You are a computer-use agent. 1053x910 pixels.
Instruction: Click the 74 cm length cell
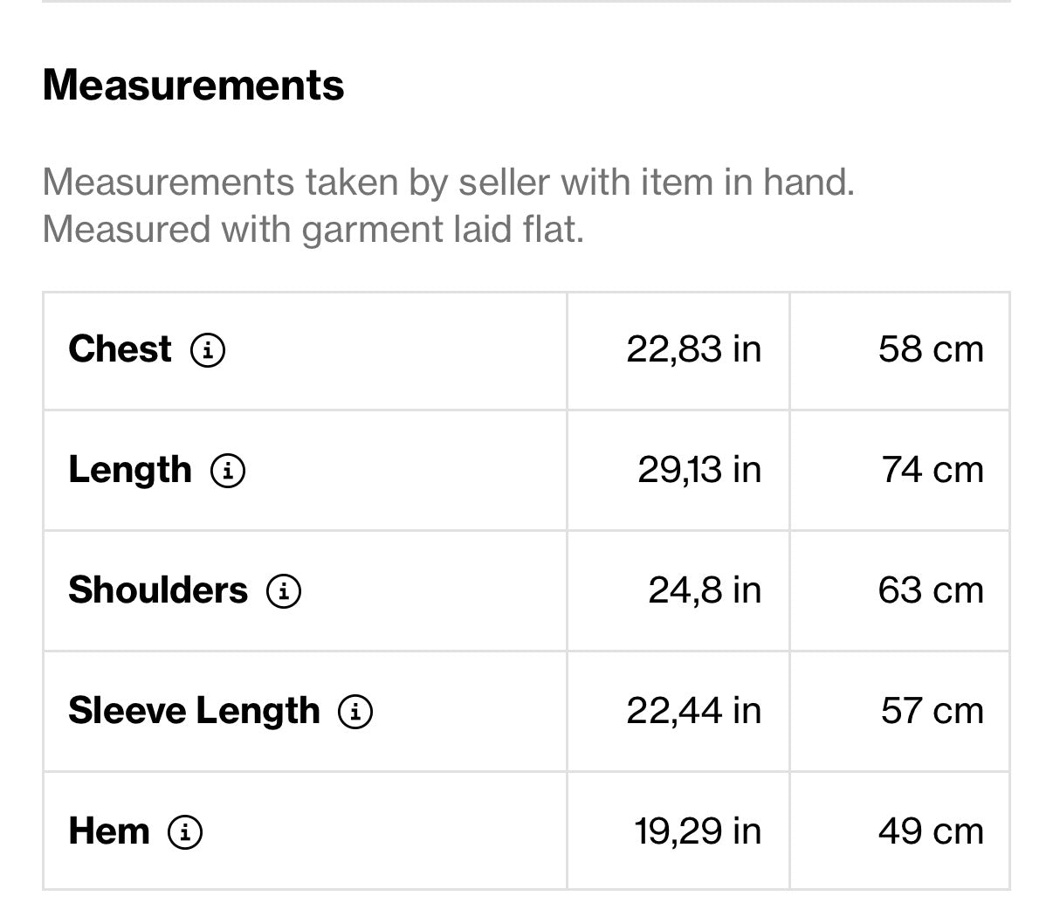coord(933,470)
